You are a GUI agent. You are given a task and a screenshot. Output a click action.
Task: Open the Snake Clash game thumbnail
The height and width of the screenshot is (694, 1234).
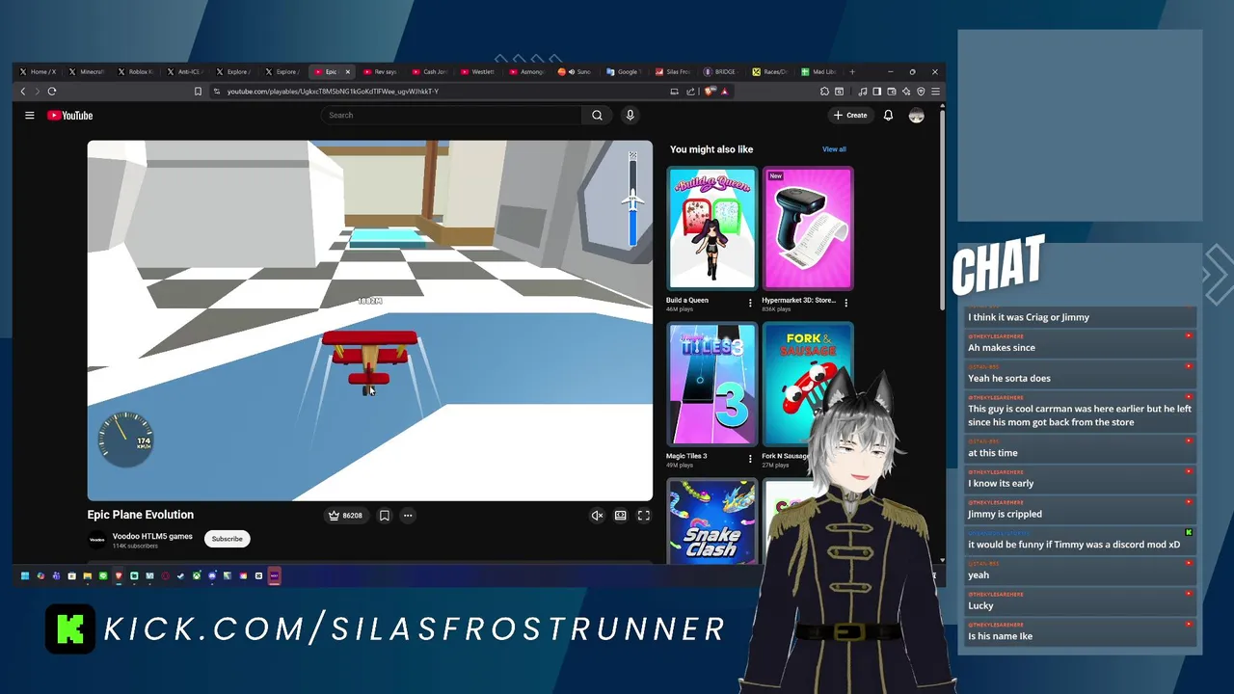click(712, 521)
